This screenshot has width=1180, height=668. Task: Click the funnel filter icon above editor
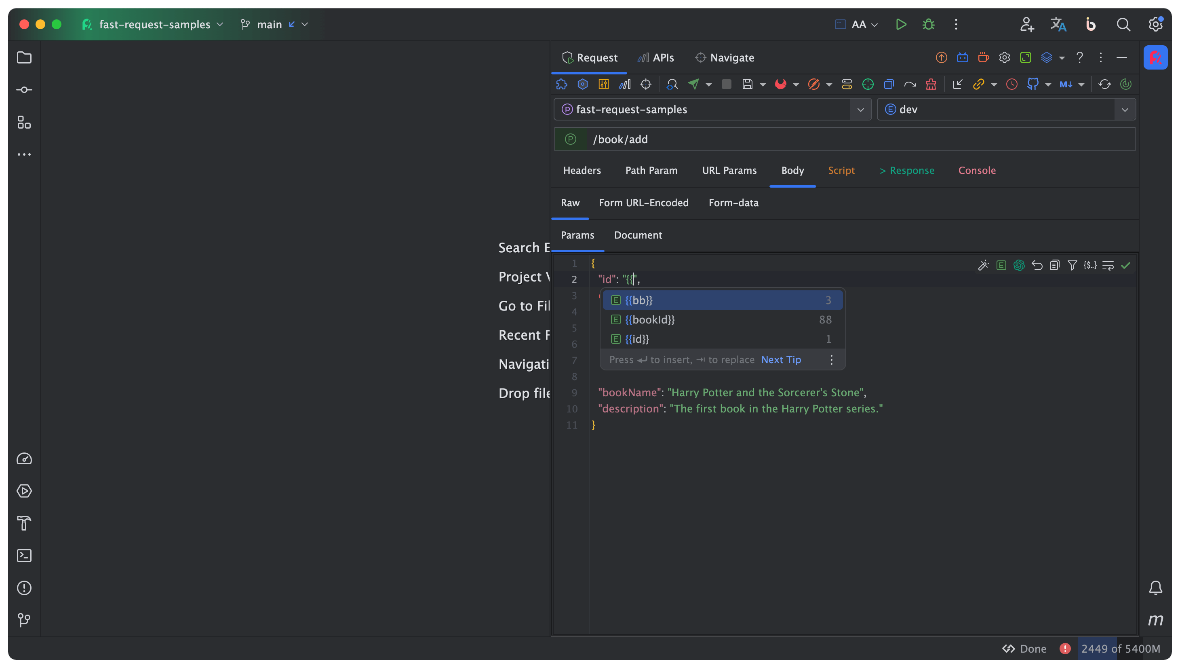point(1072,265)
